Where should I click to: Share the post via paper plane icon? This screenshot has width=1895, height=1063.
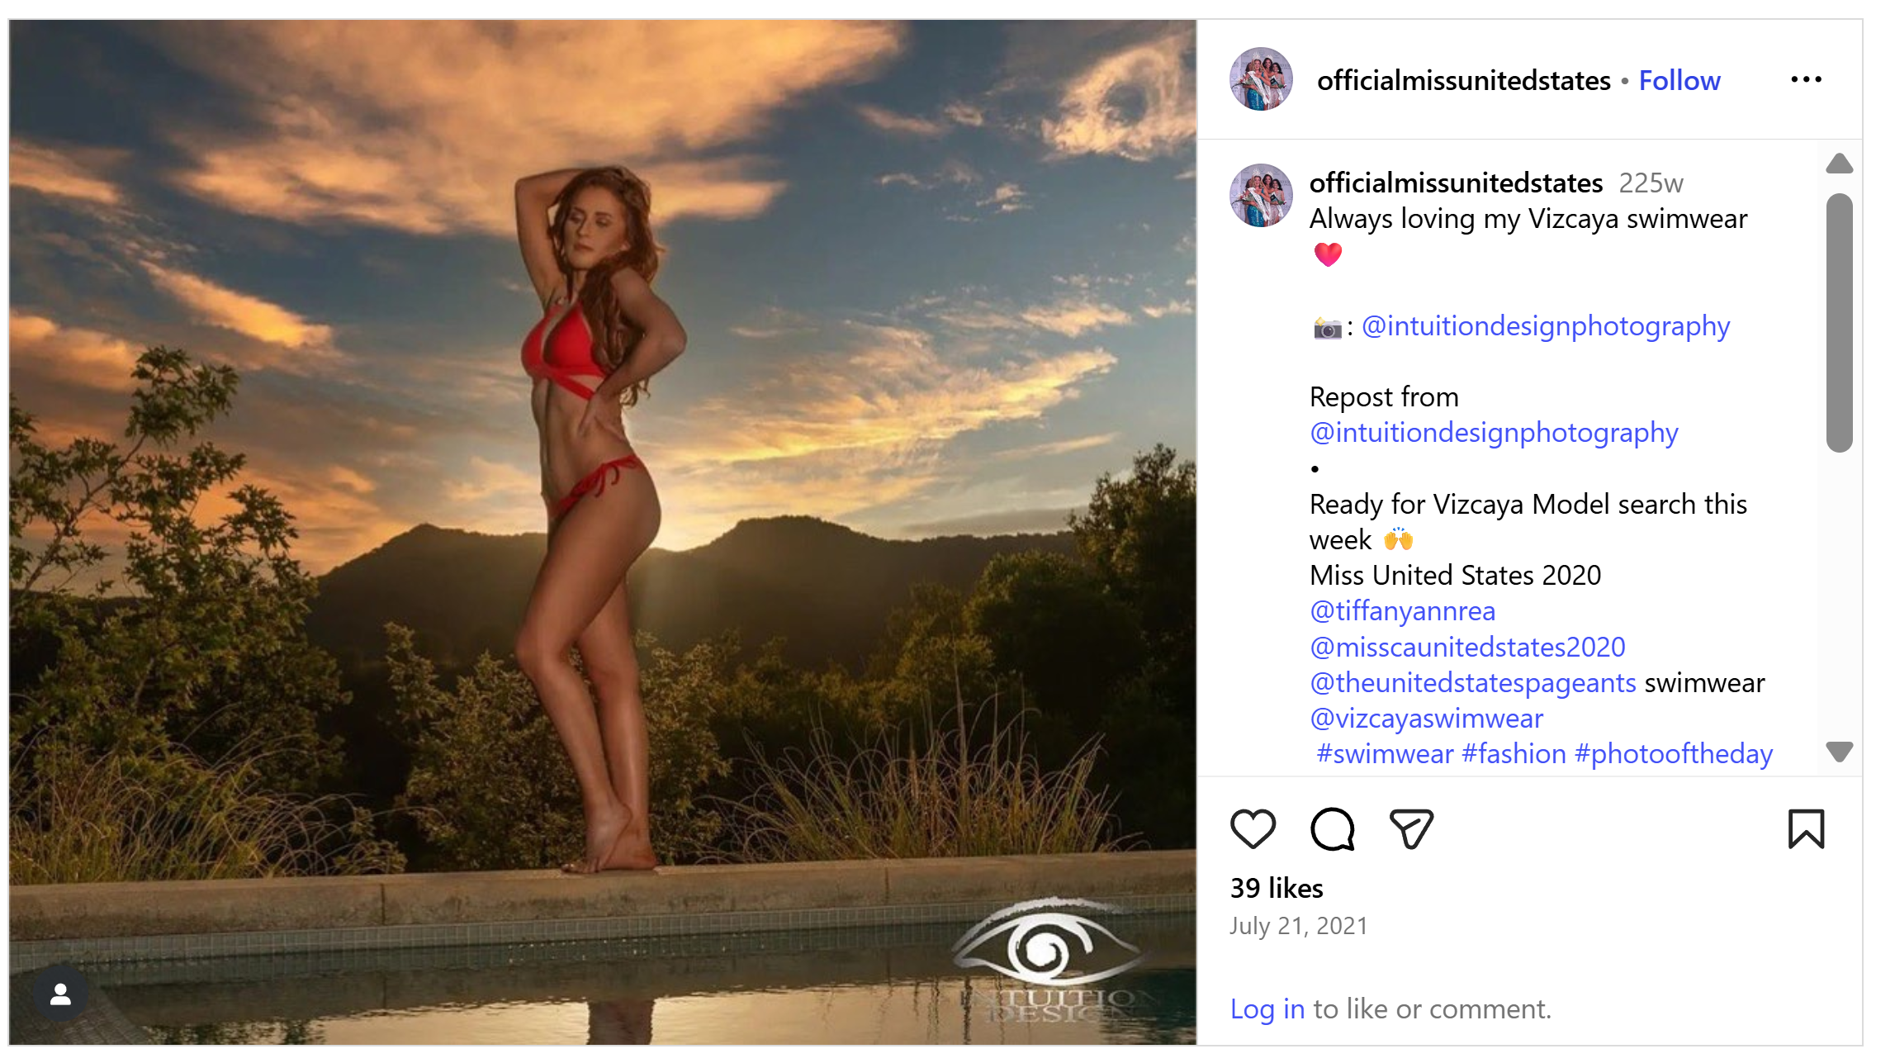pyautogui.click(x=1411, y=828)
